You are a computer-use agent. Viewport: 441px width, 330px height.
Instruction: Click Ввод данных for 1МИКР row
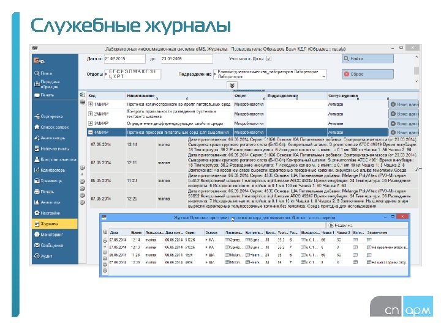[x=404, y=104]
